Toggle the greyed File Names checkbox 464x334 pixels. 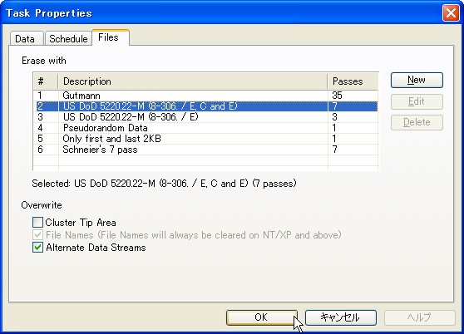click(37, 235)
